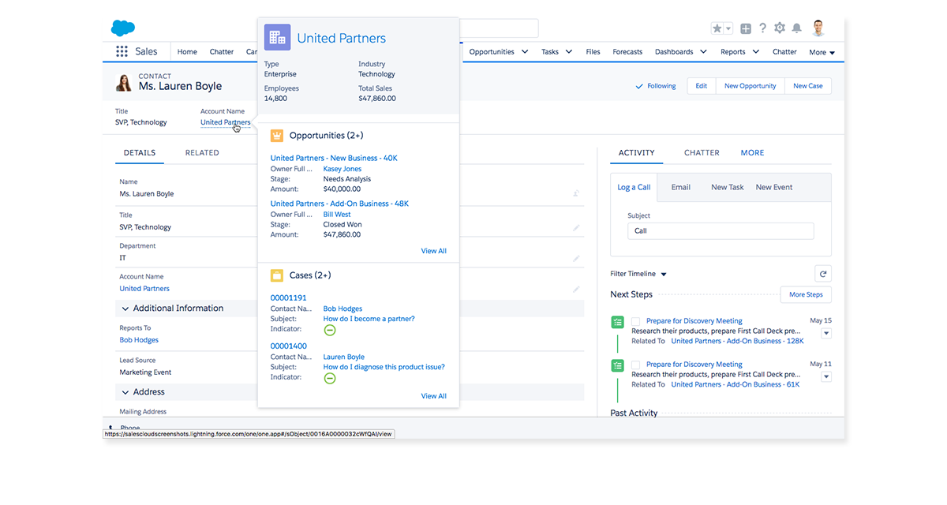
Task: Open View All under Opportunities
Action: (433, 251)
